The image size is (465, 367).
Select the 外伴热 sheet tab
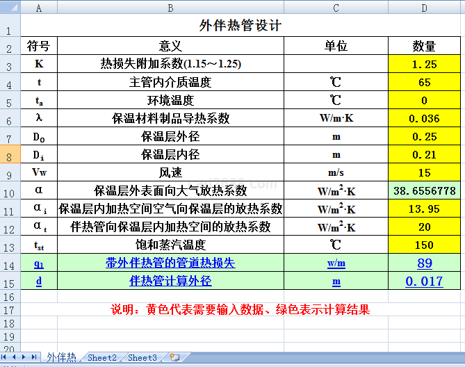[61, 357]
